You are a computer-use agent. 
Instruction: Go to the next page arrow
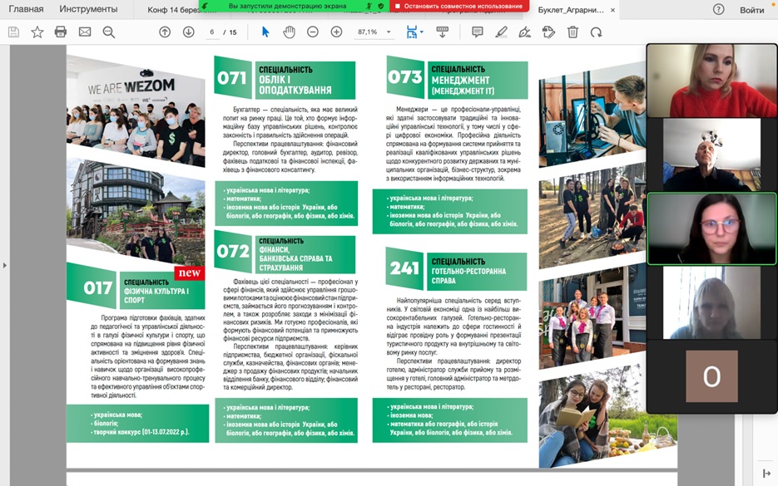pos(189,32)
